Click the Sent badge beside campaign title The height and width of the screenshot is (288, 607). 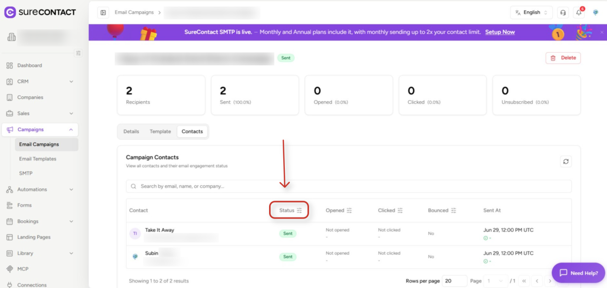pyautogui.click(x=286, y=58)
